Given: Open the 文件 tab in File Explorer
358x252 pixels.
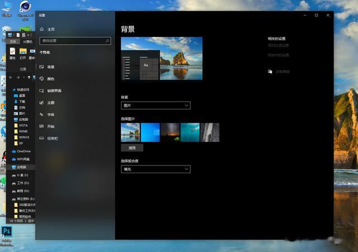Looking at the screenshot, I should (12, 41).
